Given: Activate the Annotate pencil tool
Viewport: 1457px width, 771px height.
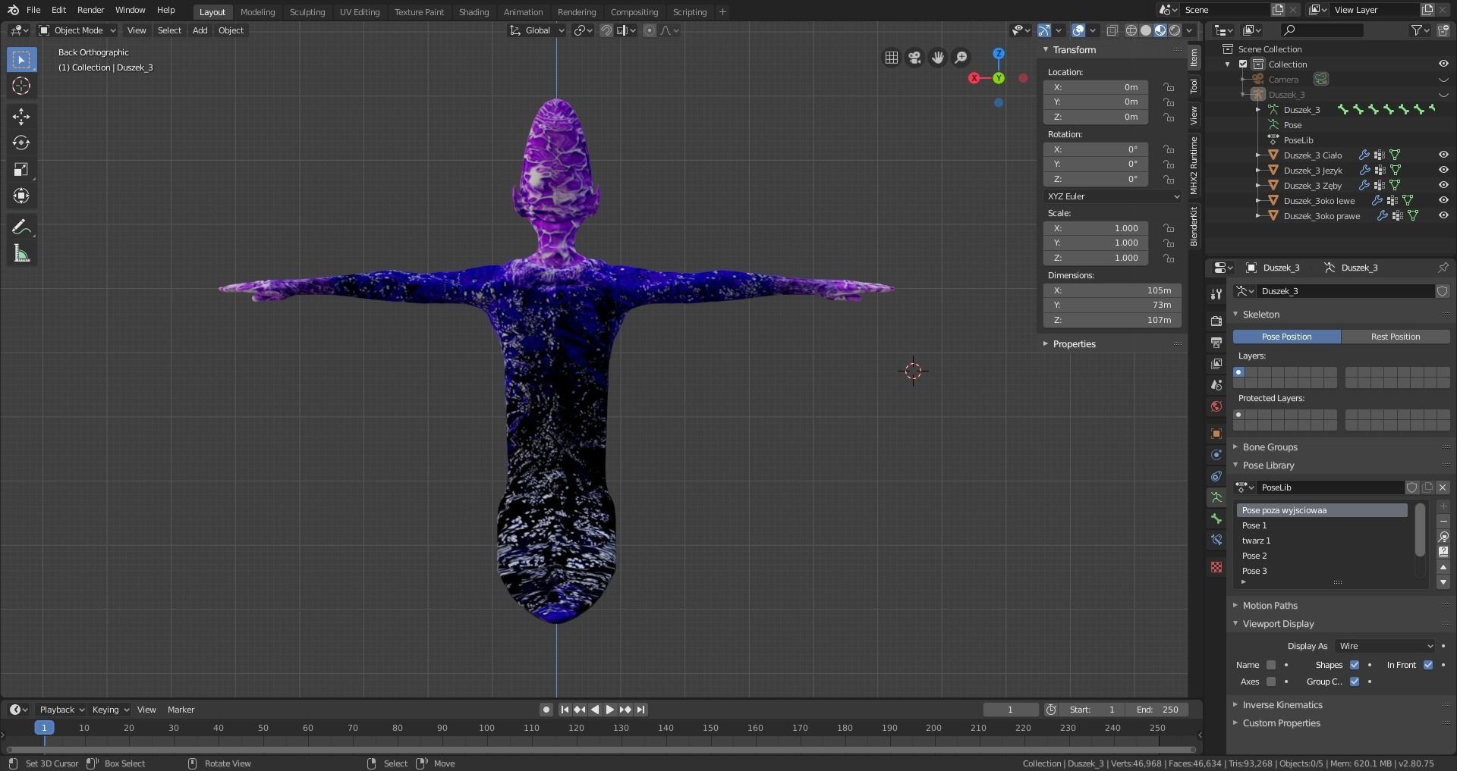Looking at the screenshot, I should (x=21, y=227).
